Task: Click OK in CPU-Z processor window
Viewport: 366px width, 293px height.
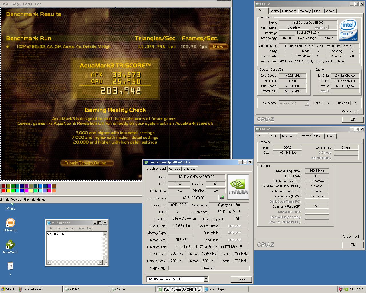Action: click(353, 120)
